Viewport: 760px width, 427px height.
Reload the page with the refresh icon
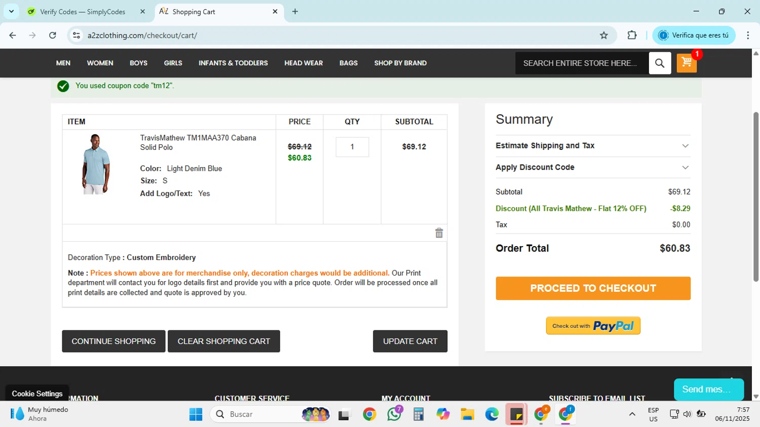(x=52, y=35)
